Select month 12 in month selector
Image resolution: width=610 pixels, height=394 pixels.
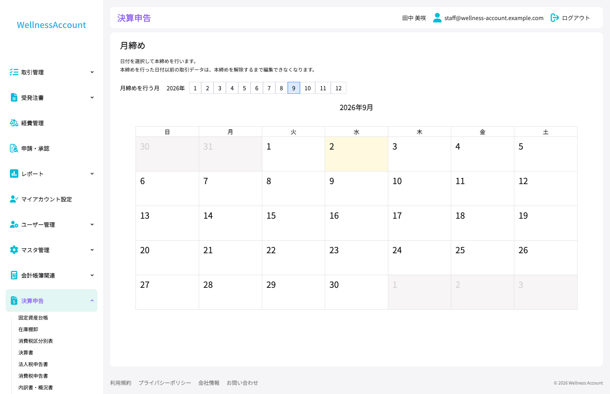click(339, 88)
